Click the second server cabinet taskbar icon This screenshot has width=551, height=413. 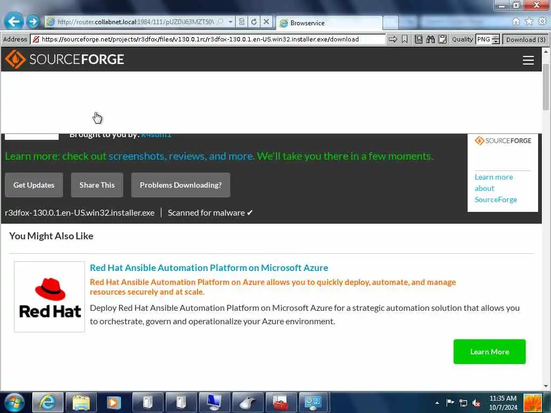(x=181, y=402)
